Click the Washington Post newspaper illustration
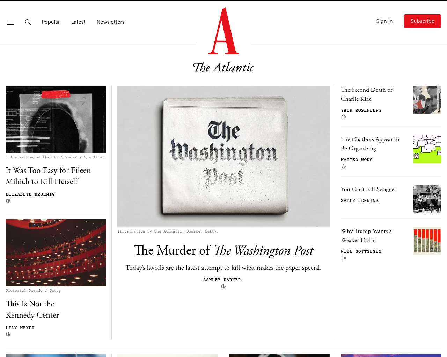The image size is (447, 357). coord(223,156)
